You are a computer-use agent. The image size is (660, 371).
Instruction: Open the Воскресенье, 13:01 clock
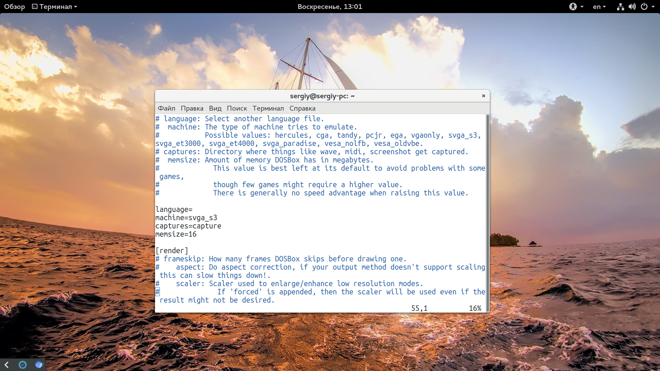pos(330,7)
